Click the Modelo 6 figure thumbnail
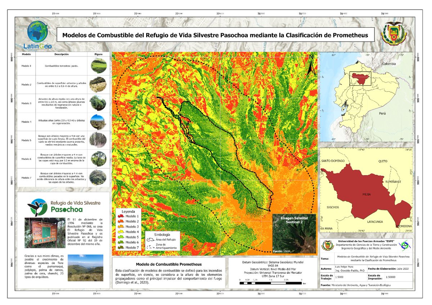Screen dimensions: 432x305 point(98,159)
